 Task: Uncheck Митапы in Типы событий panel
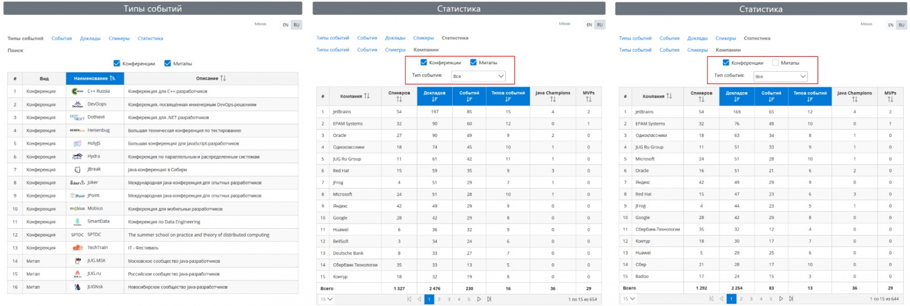coord(168,63)
